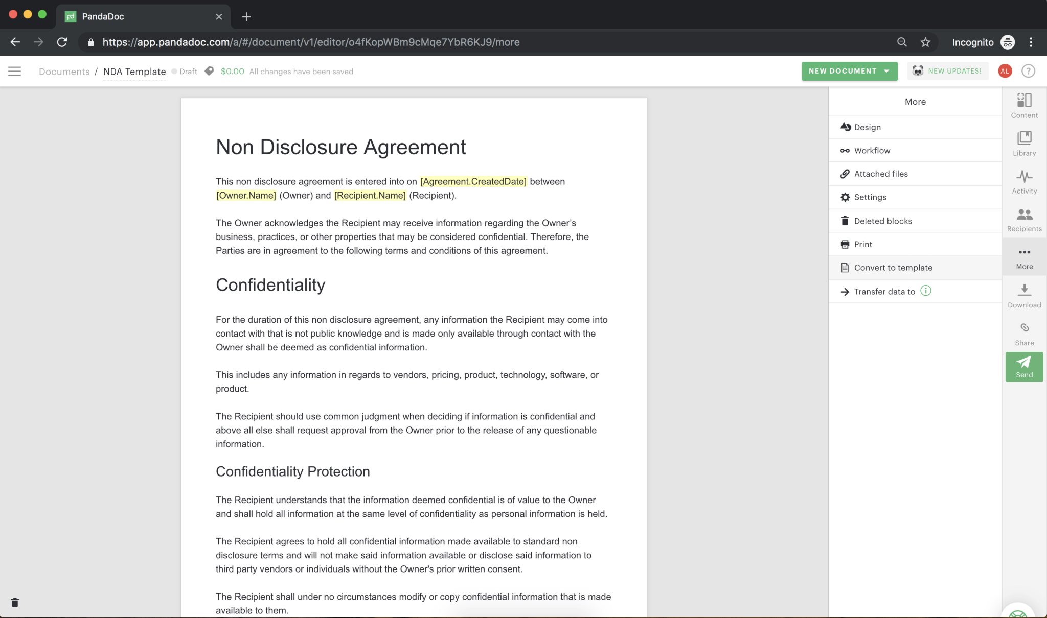Choose Deleted blocks from More panel

[x=882, y=221]
